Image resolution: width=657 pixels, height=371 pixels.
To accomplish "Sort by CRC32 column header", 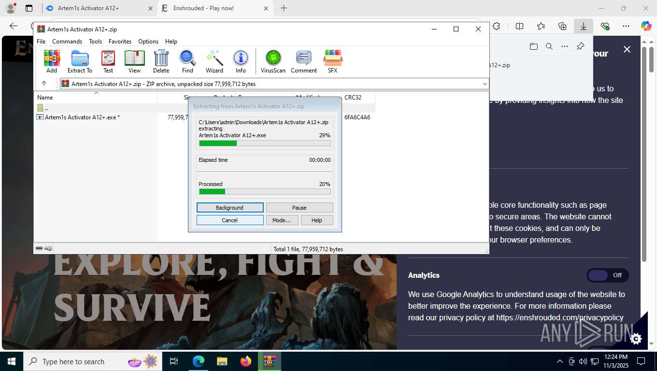I will point(358,98).
